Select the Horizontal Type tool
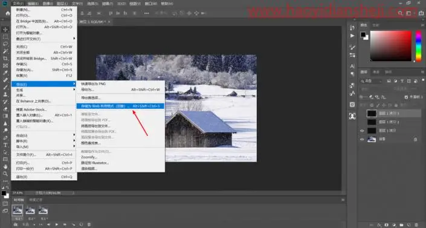Image resolution: width=426 pixels, height=228 pixels. click(x=5, y=145)
